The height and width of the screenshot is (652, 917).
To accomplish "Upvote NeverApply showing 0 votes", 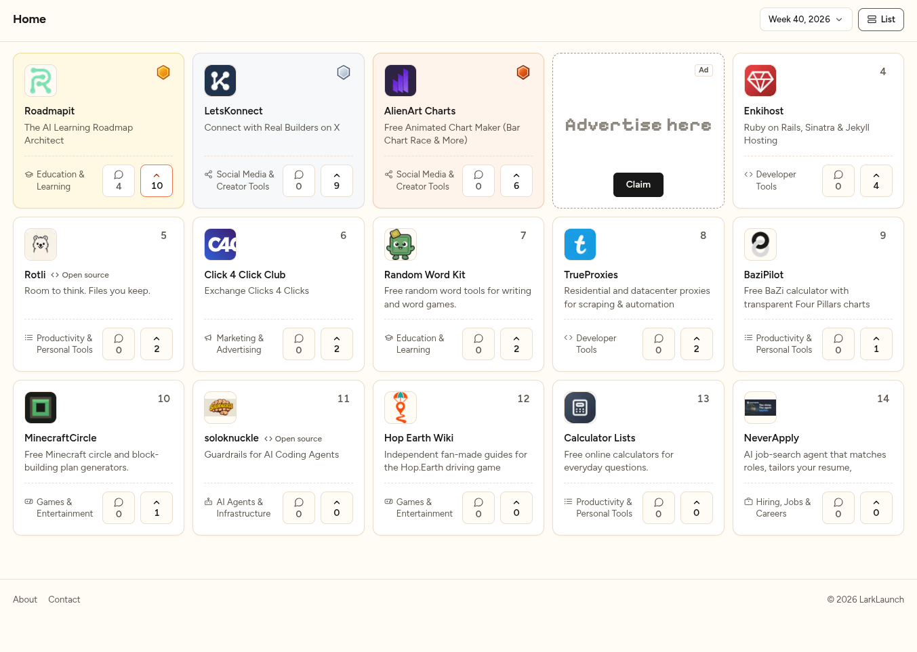I will tap(876, 508).
